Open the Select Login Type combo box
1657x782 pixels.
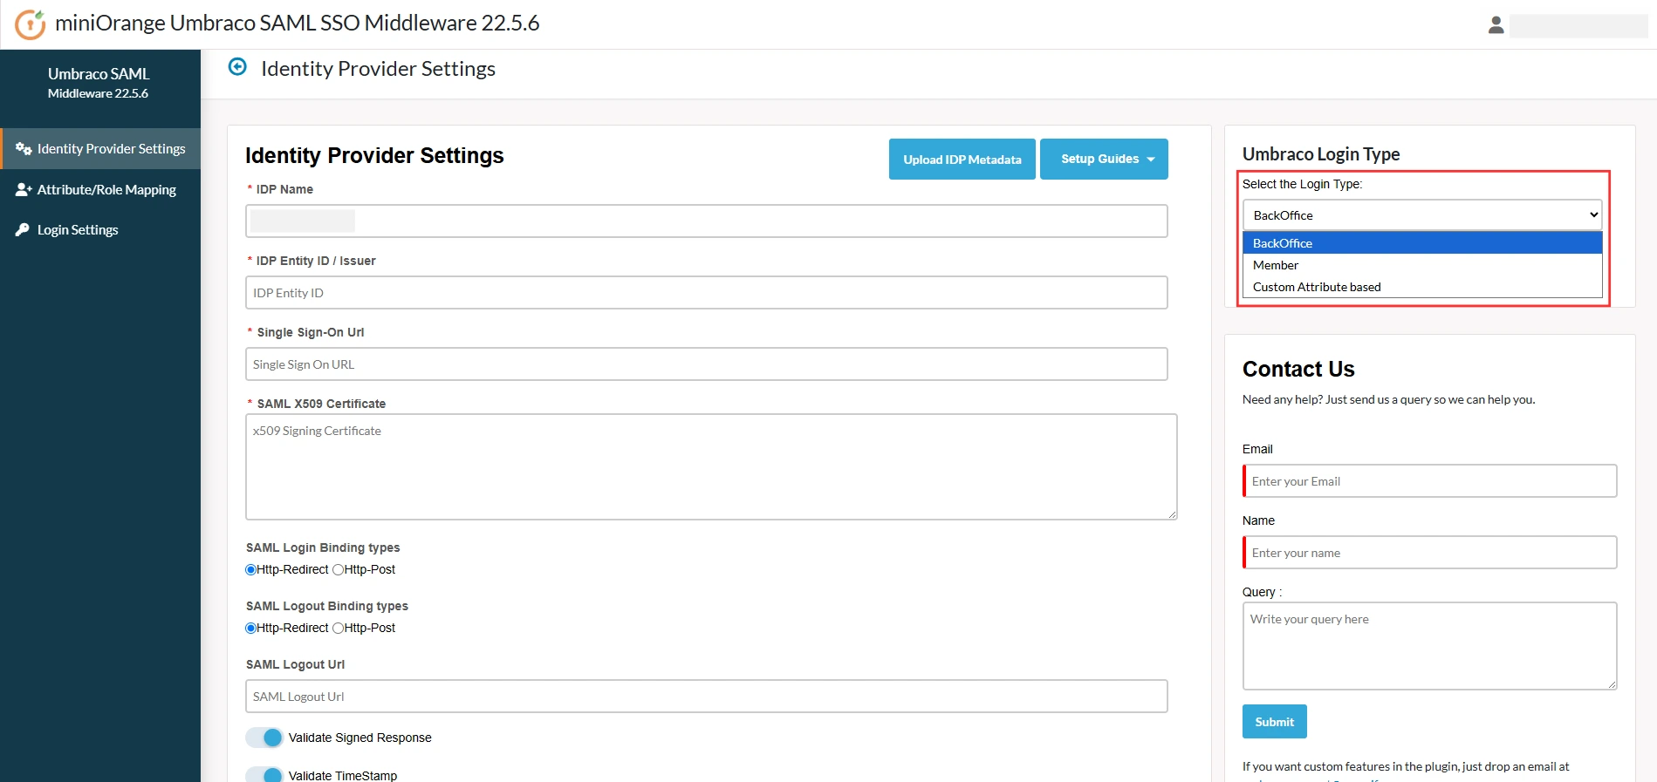(x=1423, y=215)
